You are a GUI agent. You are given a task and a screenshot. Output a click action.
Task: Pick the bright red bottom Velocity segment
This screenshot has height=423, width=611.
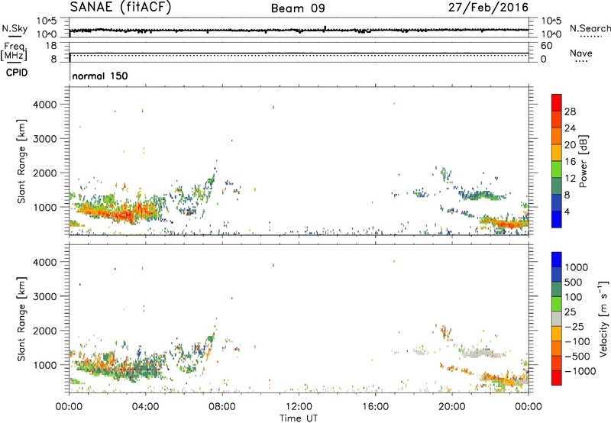pos(557,378)
